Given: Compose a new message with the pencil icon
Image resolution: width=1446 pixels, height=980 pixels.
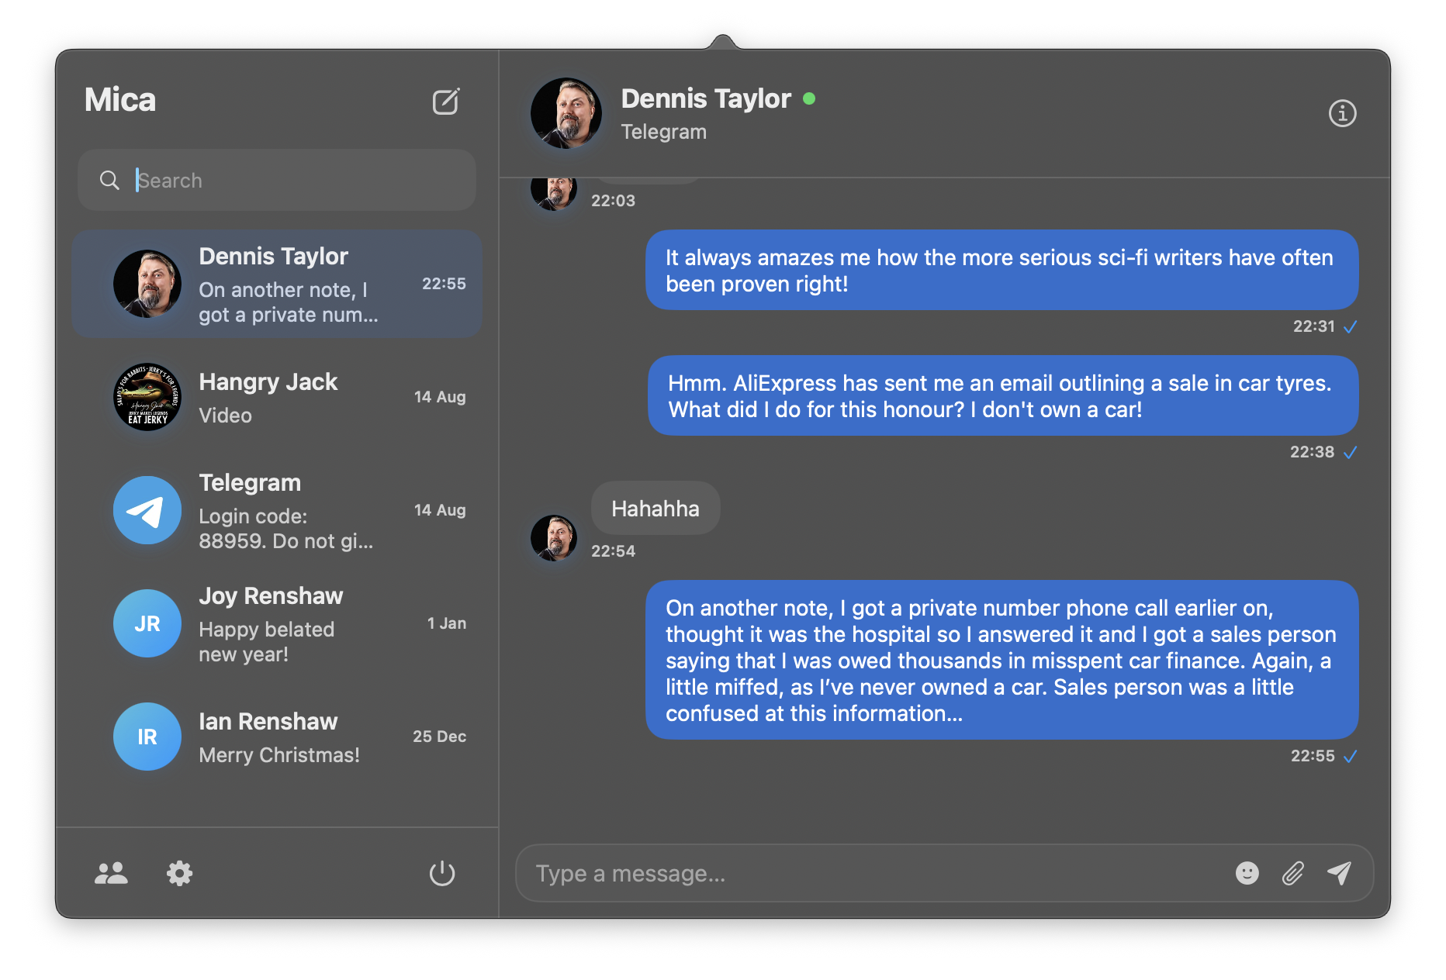Looking at the screenshot, I should click(446, 101).
